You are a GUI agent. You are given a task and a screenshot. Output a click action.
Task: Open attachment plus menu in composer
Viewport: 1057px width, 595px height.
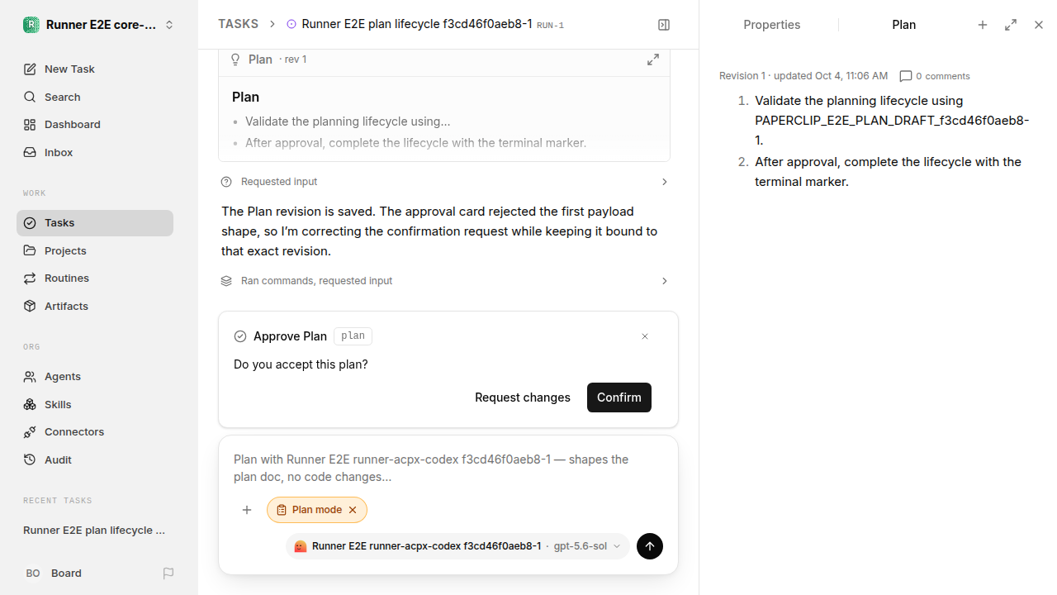pyautogui.click(x=247, y=510)
